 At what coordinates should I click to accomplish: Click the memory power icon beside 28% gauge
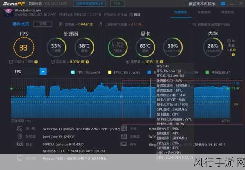(x=229, y=41)
